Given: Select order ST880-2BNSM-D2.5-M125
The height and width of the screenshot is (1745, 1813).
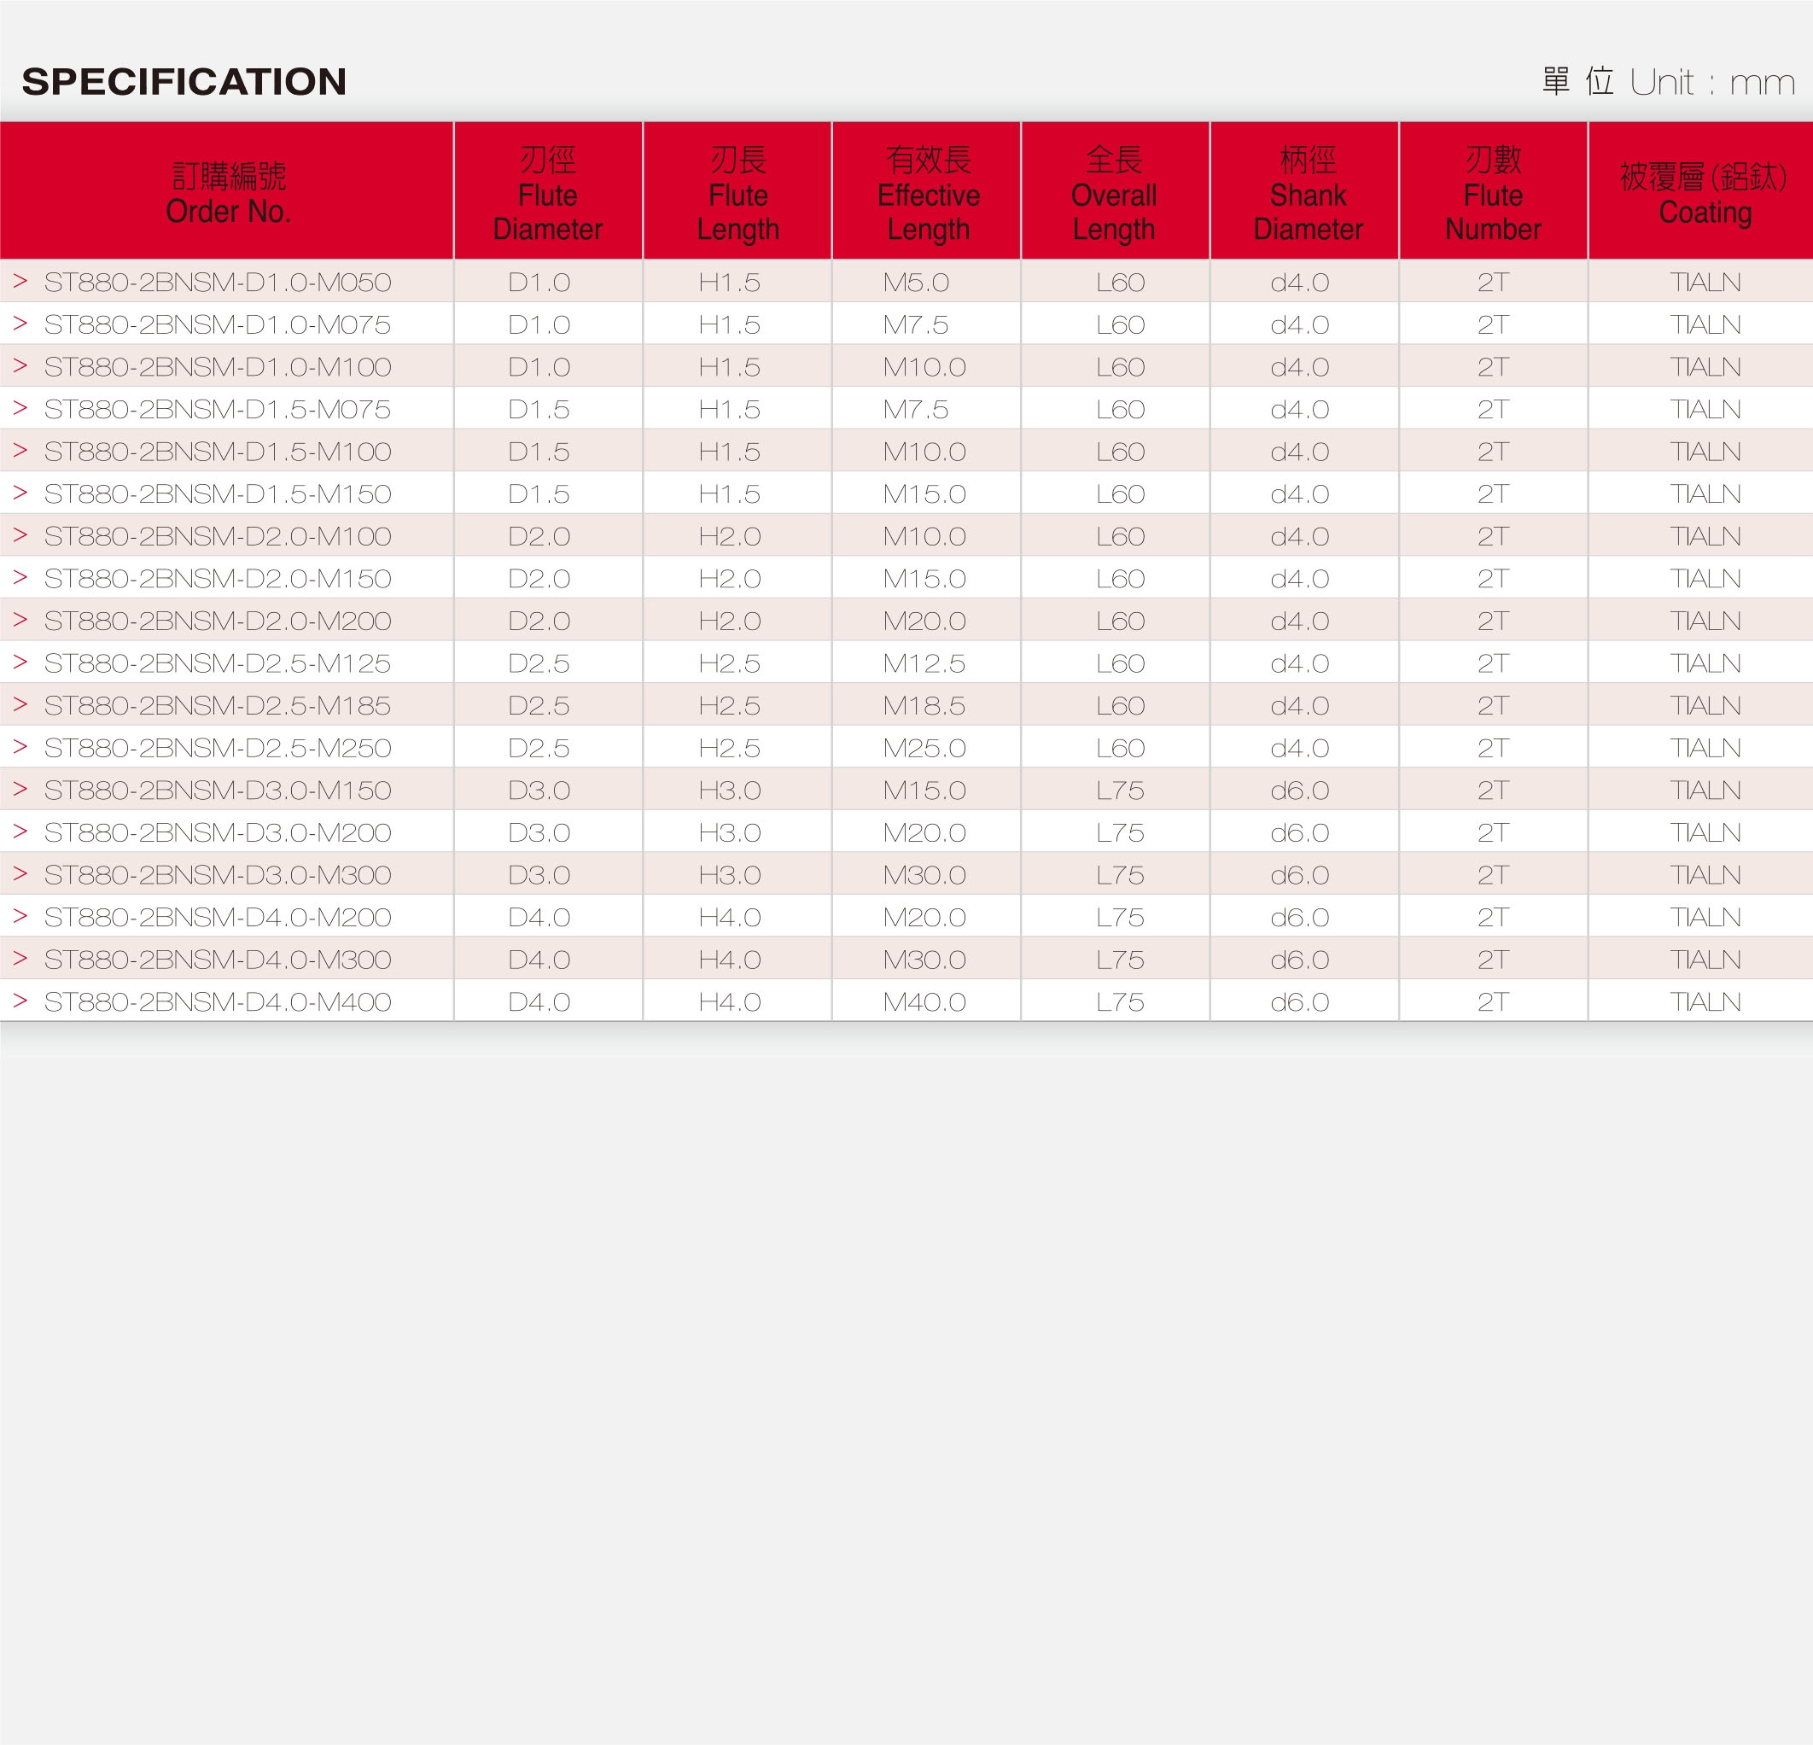Looking at the screenshot, I should tap(218, 662).
